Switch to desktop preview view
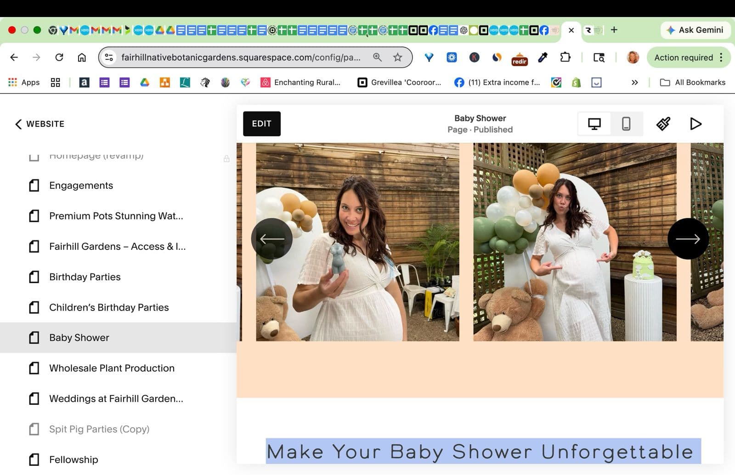 [x=594, y=124]
